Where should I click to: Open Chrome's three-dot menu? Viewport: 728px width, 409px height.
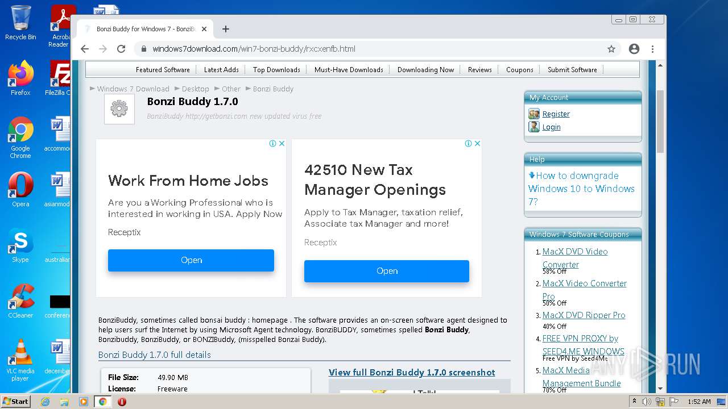652,49
